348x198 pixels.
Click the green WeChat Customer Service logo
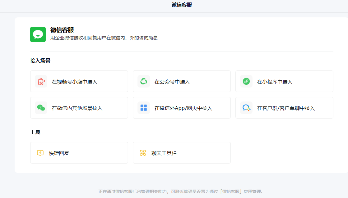38,34
